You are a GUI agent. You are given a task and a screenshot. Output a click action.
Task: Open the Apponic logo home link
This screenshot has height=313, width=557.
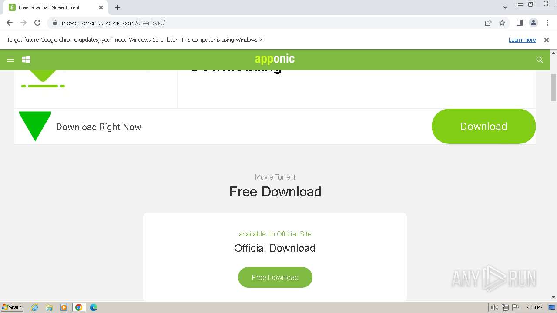275,59
